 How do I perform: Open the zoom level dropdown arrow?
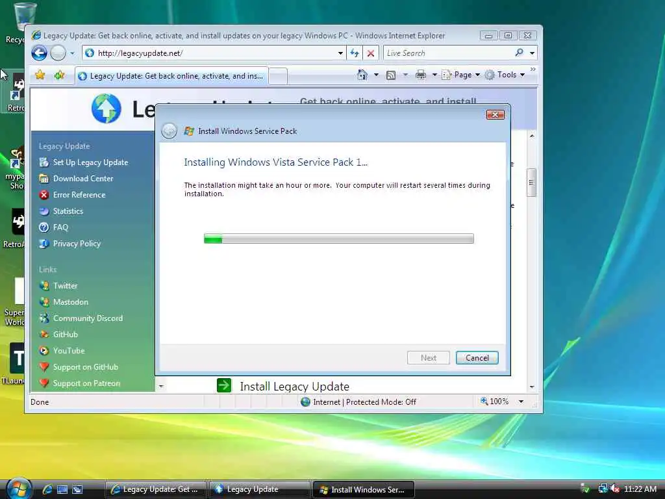521,402
